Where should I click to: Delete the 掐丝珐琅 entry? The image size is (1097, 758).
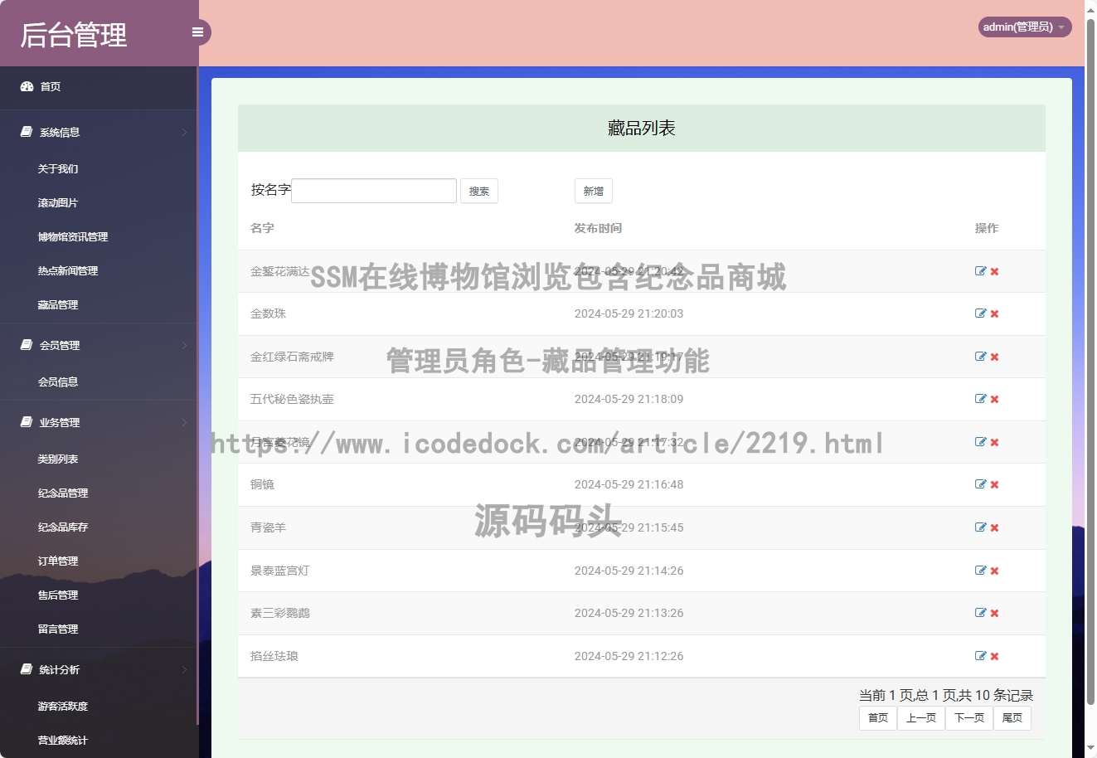pos(994,656)
